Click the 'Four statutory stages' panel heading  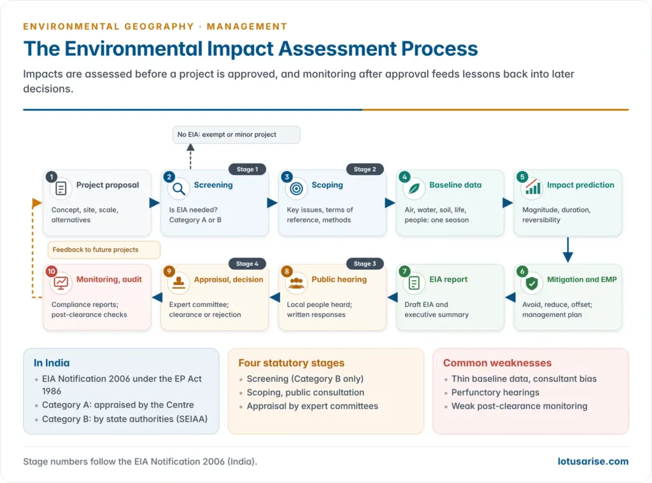coord(292,363)
